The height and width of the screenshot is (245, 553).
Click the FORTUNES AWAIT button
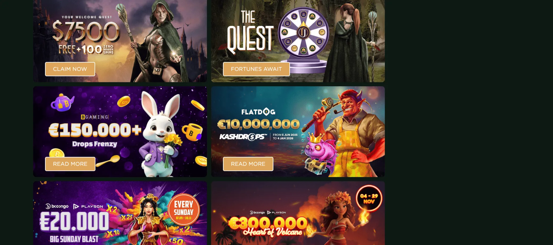click(x=256, y=69)
